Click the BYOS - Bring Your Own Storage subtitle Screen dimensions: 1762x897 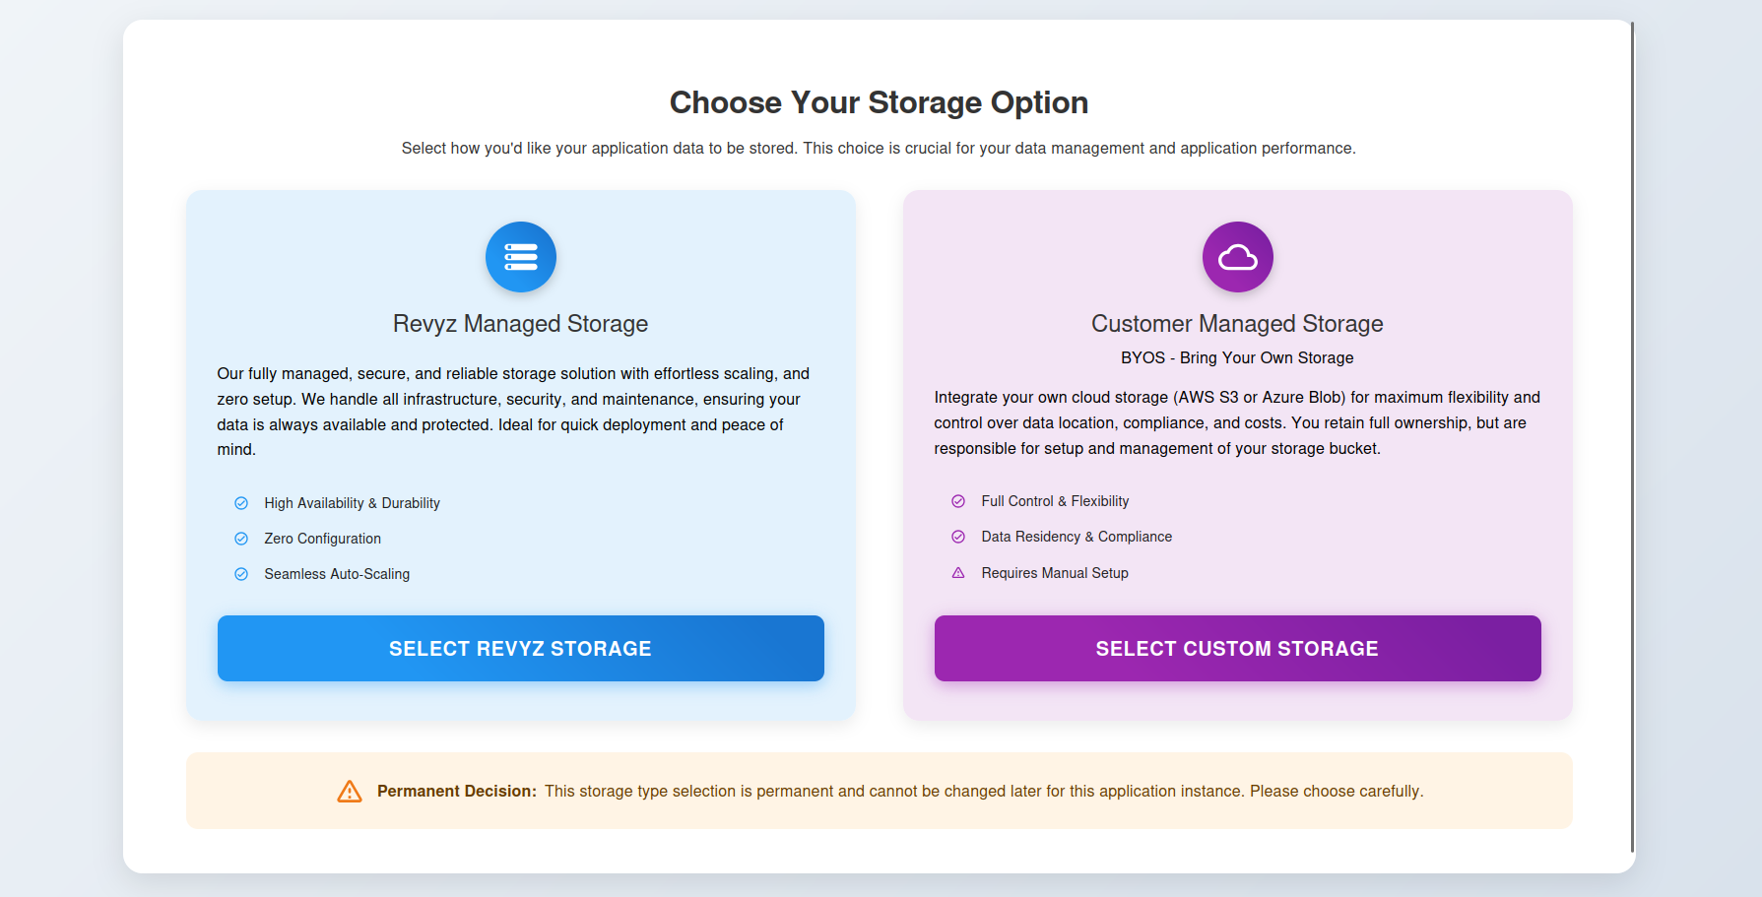1237,358
